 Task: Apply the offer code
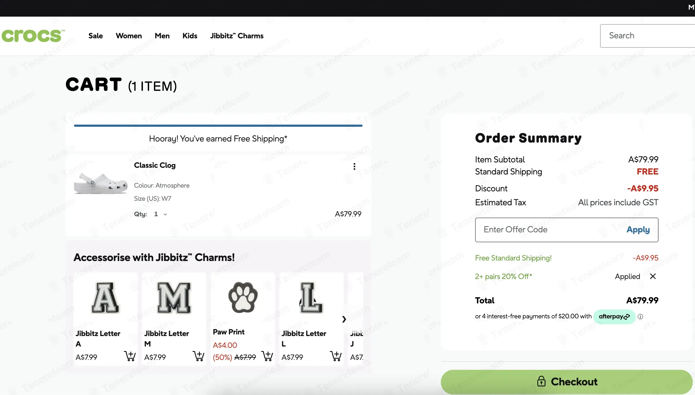click(x=638, y=229)
